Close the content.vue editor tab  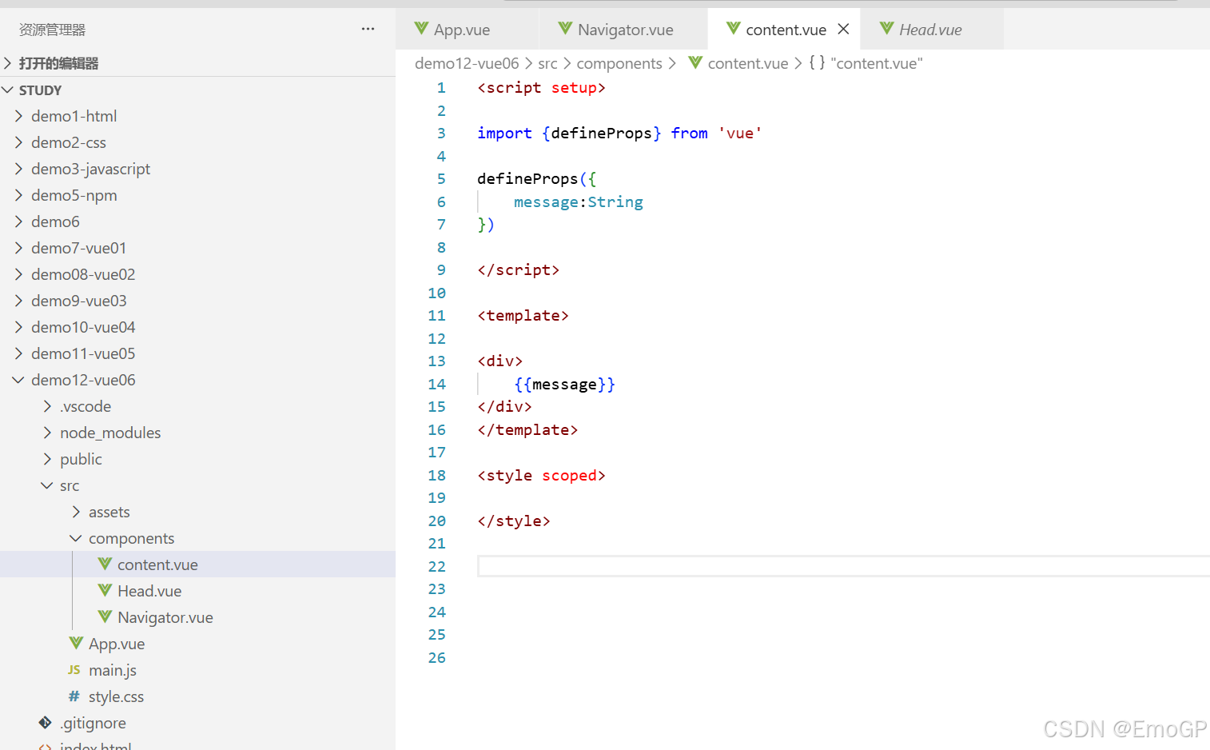843,29
